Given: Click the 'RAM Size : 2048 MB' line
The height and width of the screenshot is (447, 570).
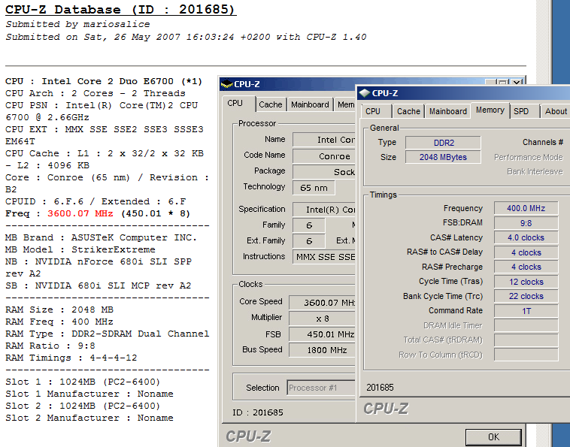Looking at the screenshot, I should tap(59, 310).
